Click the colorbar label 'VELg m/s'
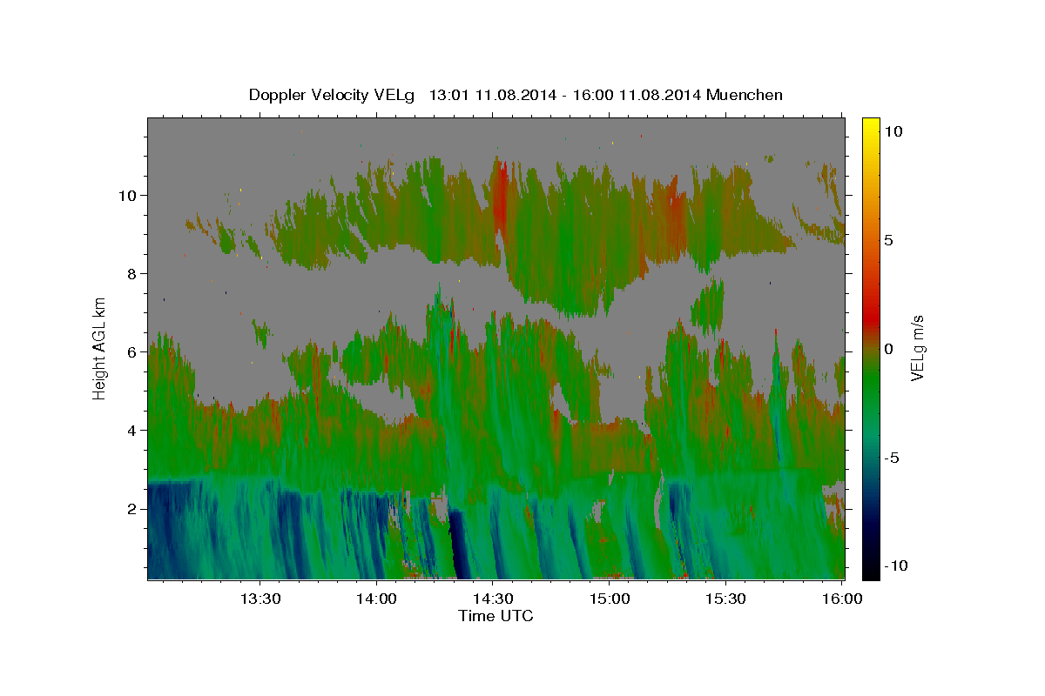1045x696 pixels. [x=917, y=348]
